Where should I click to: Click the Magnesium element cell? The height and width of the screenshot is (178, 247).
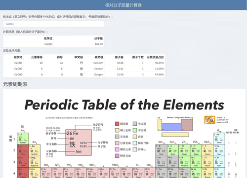(x=35, y=162)
